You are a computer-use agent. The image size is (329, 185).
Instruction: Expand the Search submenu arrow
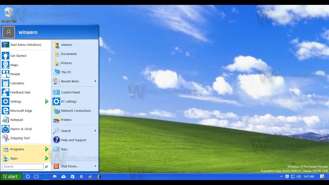pos(95,131)
